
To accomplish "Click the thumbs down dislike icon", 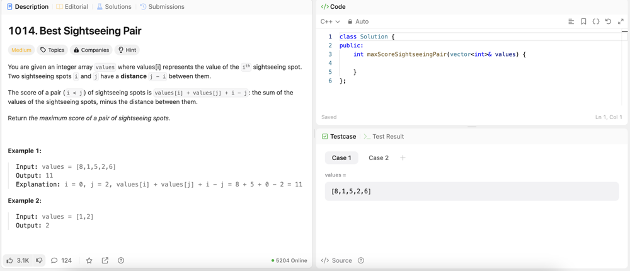I will tap(39, 260).
